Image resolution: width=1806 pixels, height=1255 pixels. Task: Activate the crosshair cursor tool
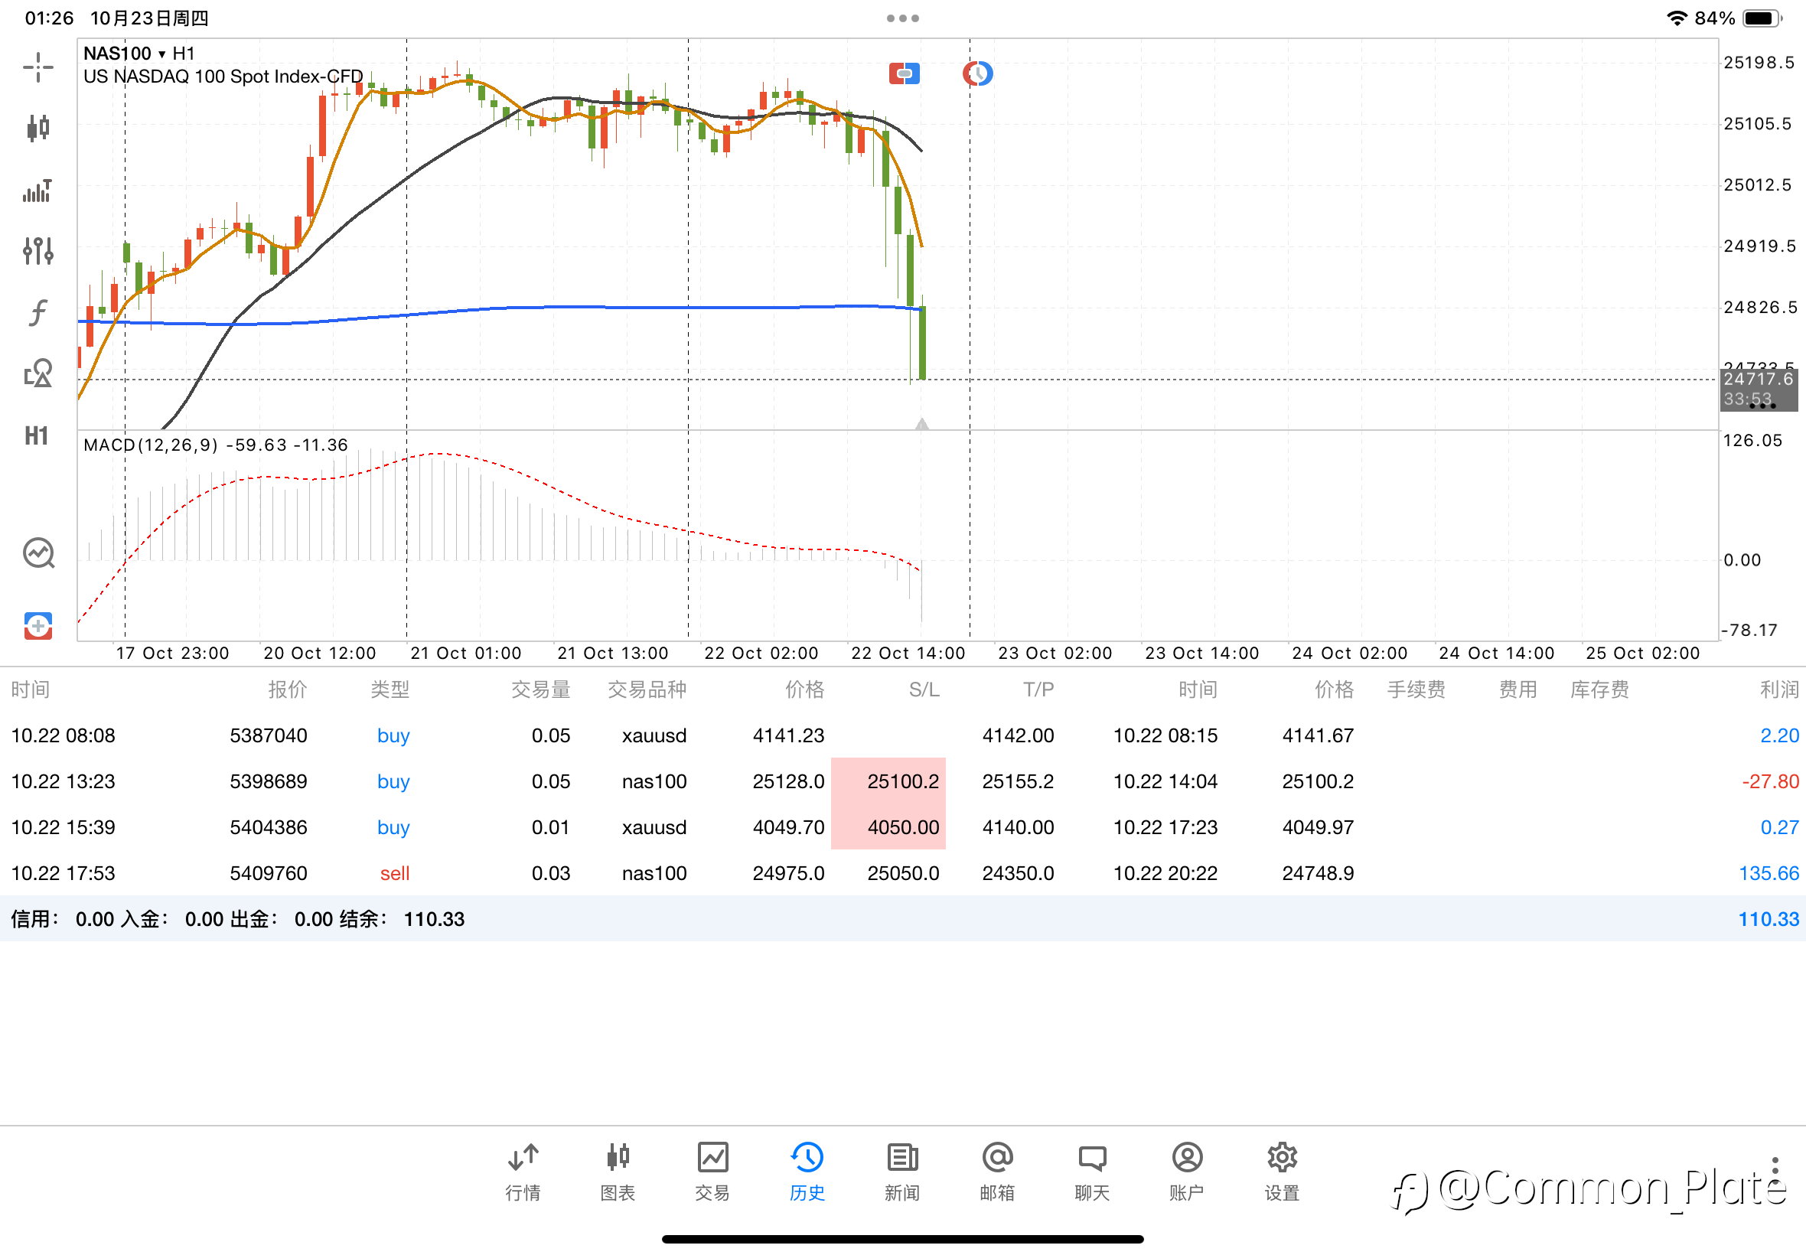37,67
